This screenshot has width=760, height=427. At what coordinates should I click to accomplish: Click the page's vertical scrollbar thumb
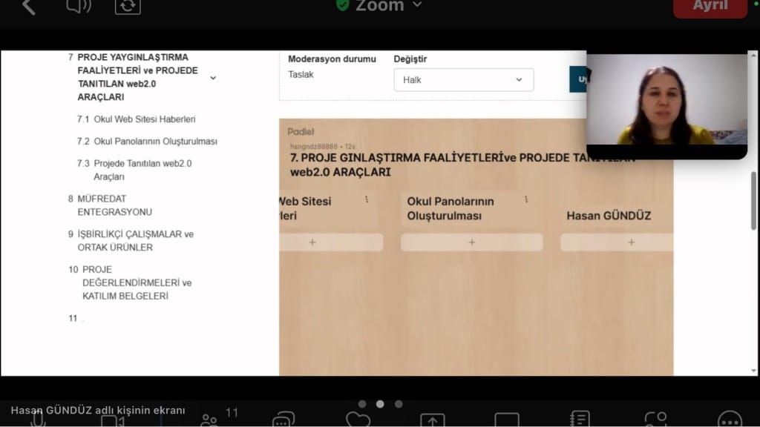pos(754,201)
